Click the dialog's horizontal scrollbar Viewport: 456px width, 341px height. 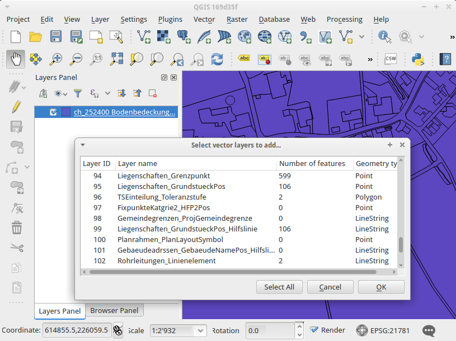(x=233, y=272)
